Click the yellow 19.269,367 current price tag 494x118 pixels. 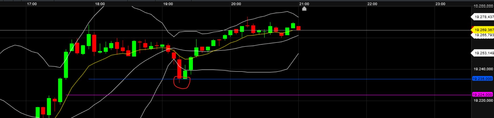(483, 30)
